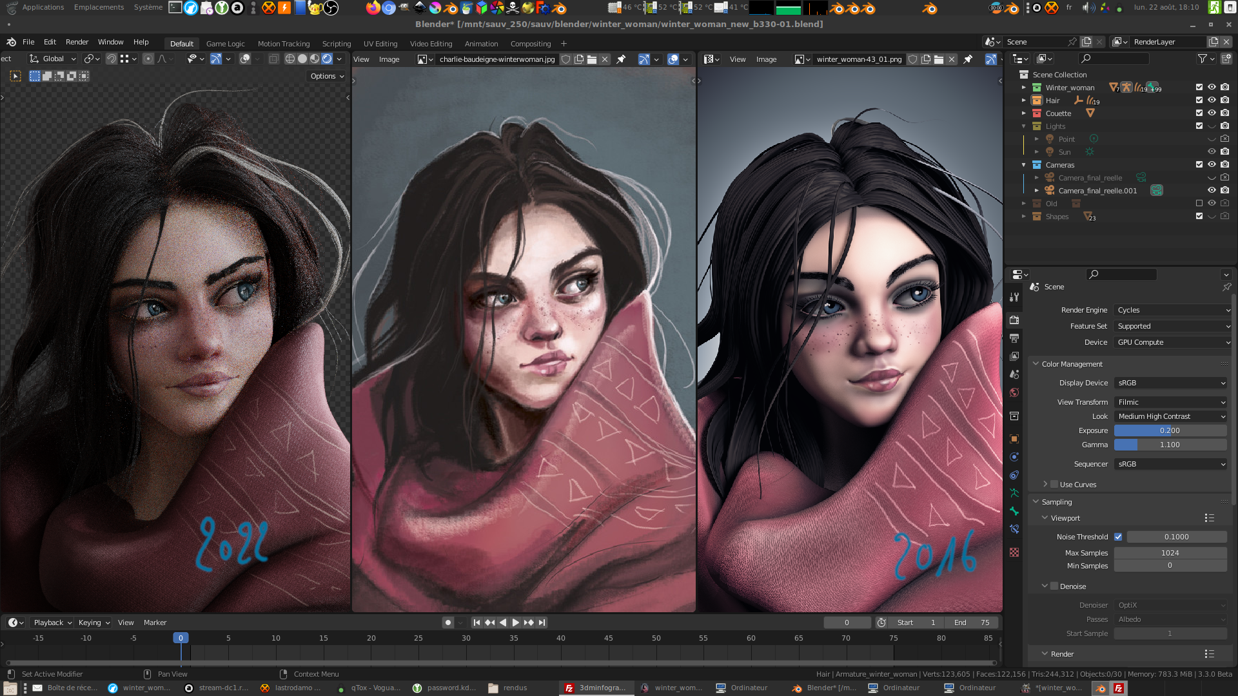Screen dimensions: 1238x696
Task: Enable the Use Curves checkbox
Action: coord(1054,485)
